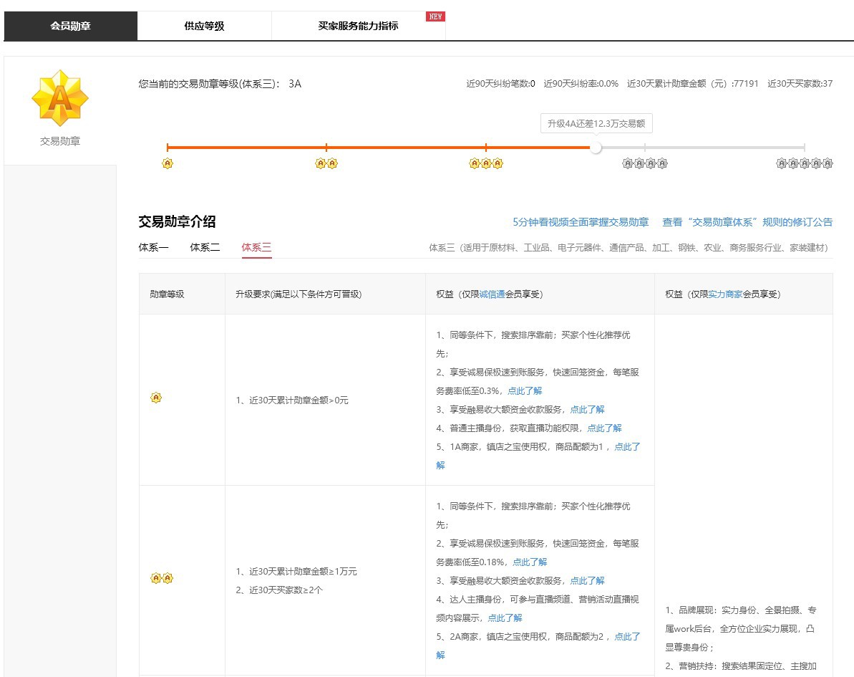Screen dimensions: 854x677
Task: Click 点此了 link after 1A商家 镇店之宝
Action: (627, 446)
